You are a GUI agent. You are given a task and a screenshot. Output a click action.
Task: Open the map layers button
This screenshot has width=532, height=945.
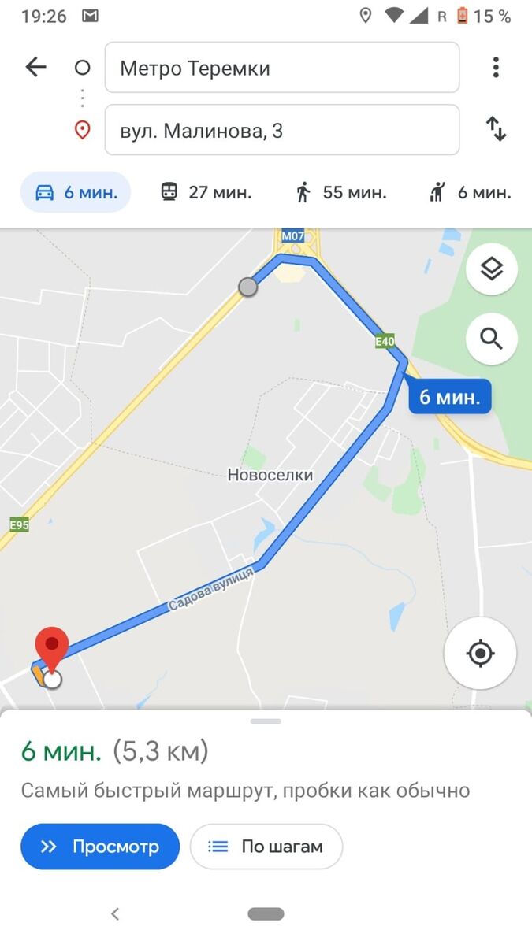(x=492, y=269)
